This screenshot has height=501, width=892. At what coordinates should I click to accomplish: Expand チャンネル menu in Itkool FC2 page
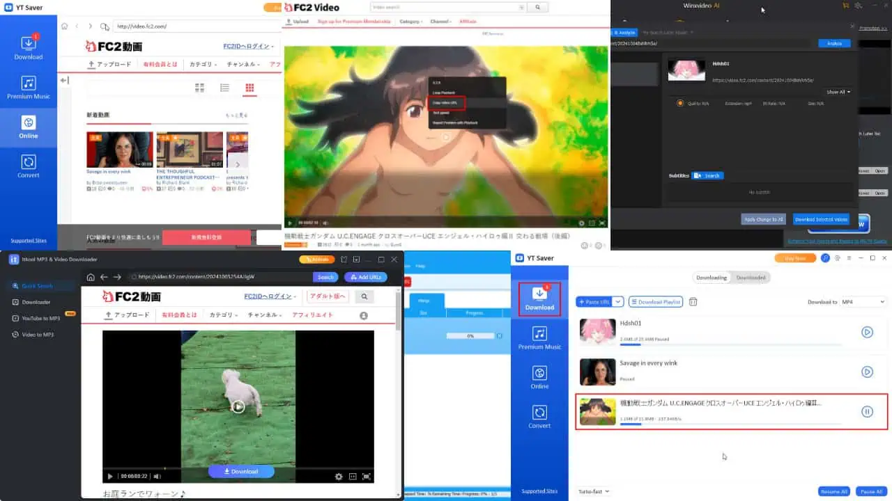265,315
